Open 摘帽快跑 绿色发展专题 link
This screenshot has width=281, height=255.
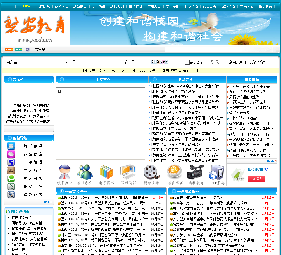click(29, 228)
